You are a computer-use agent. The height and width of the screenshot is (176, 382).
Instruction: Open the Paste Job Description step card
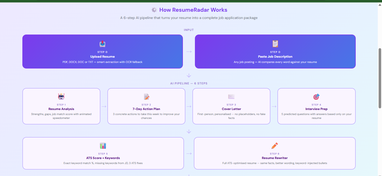point(275,52)
